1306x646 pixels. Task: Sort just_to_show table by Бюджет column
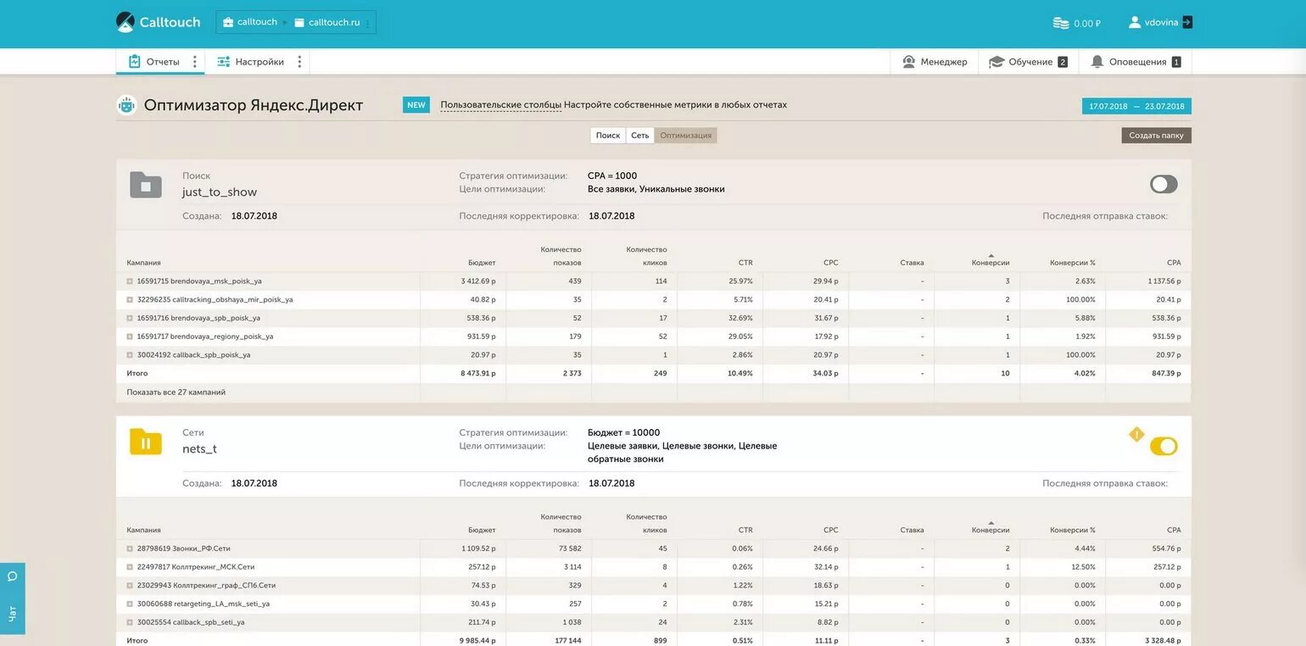[482, 263]
